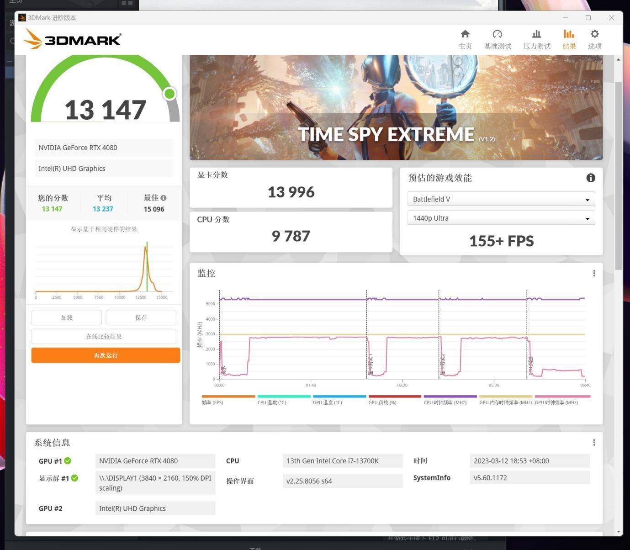The image size is (630, 550).
Task: Click the 3DMark logo
Action: tap(72, 39)
